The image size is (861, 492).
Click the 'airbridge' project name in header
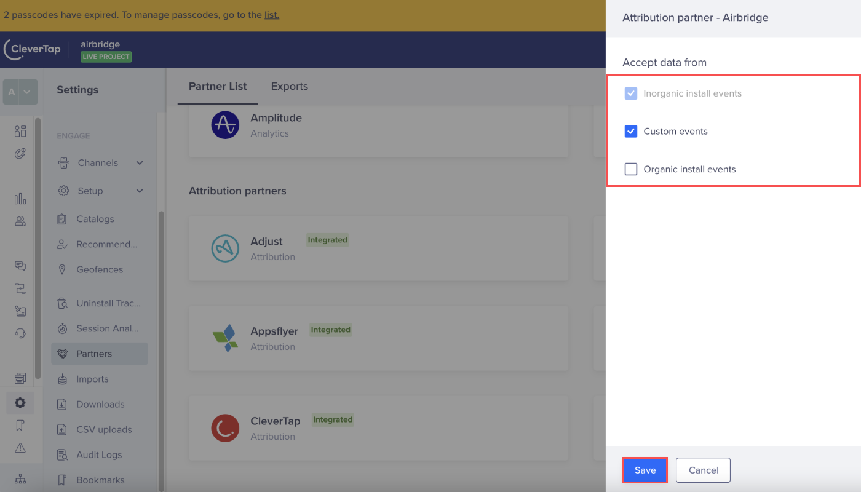tap(100, 44)
